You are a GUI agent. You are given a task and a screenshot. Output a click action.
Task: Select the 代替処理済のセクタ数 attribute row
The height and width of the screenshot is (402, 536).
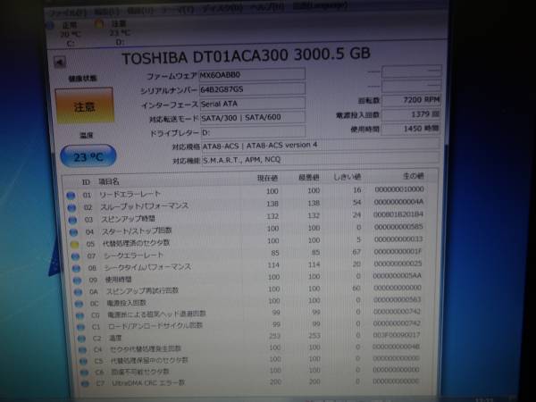[249, 242]
